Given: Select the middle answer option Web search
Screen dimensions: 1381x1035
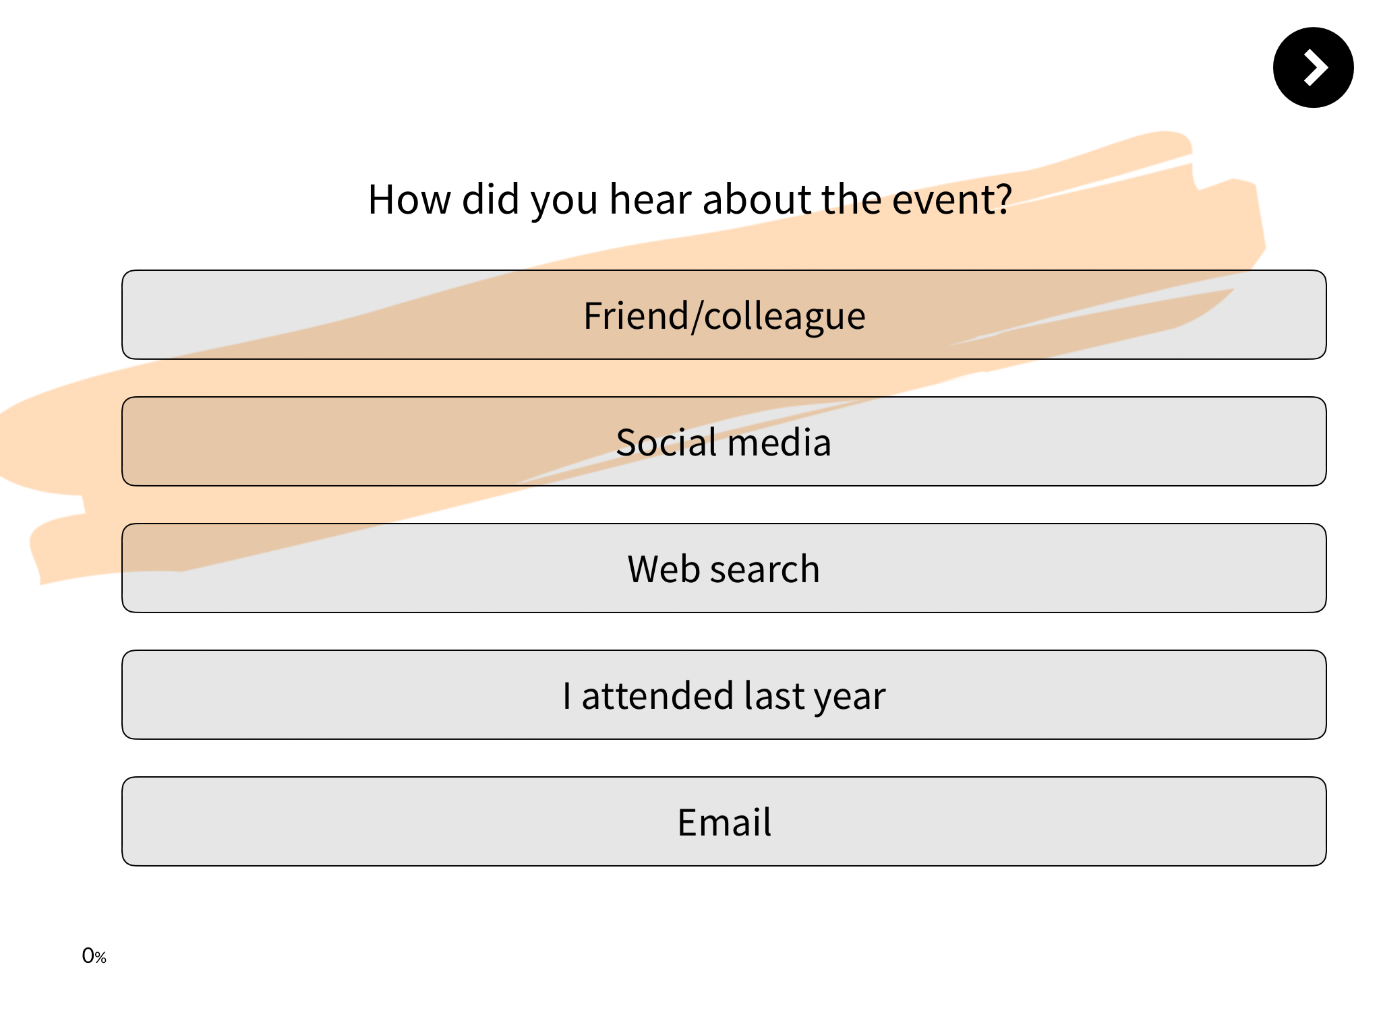Looking at the screenshot, I should (722, 568).
